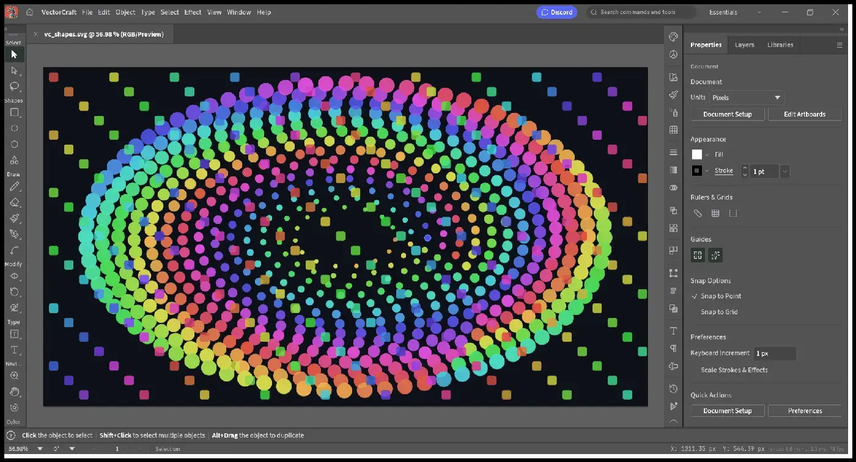Select the Hand pan tool
This screenshot has height=462, width=856.
pos(14,392)
